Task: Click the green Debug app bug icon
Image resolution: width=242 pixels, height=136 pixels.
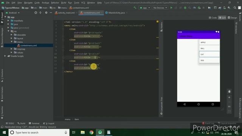Action: click(x=185, y=8)
